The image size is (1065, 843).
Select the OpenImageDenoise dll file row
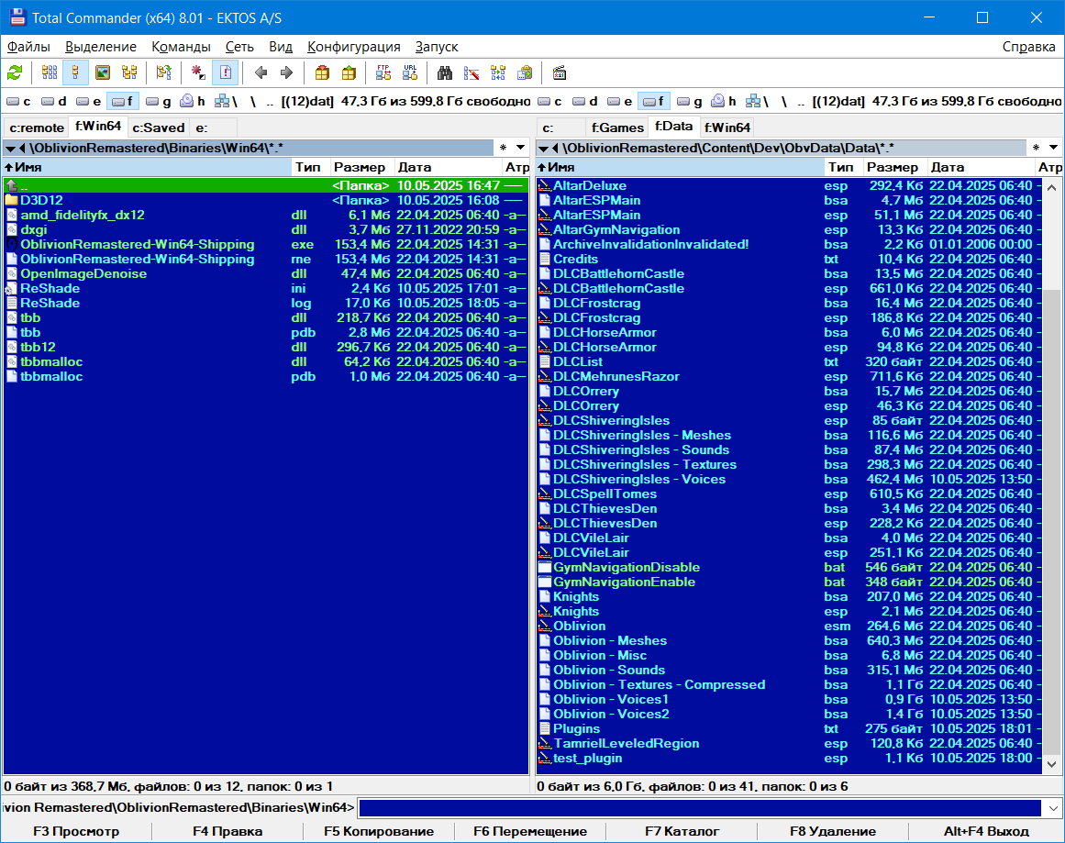coord(266,273)
